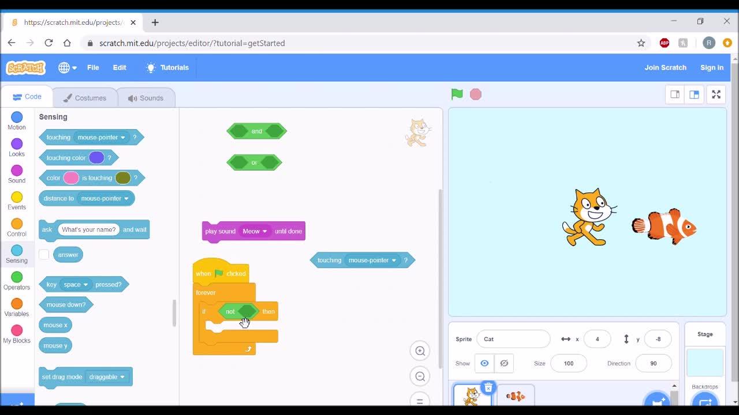This screenshot has width=739, height=415.
Task: Open the set drag mode draggable dropdown
Action: tap(107, 377)
